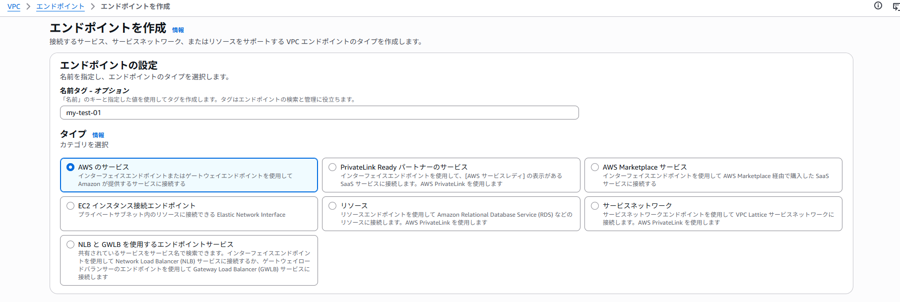Click the Gateway Load Balancer (GWLB) description text
900x302 pixels.
pos(194,265)
